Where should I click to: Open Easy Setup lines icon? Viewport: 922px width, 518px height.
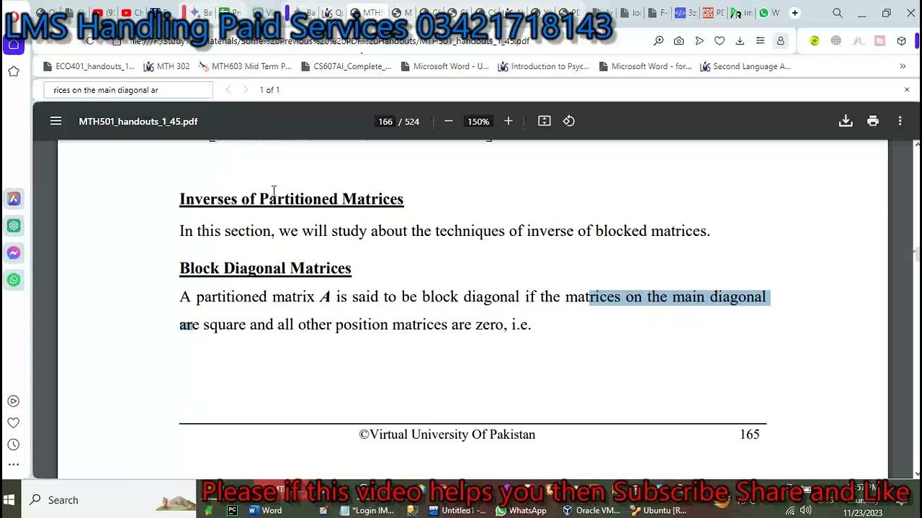tap(760, 41)
